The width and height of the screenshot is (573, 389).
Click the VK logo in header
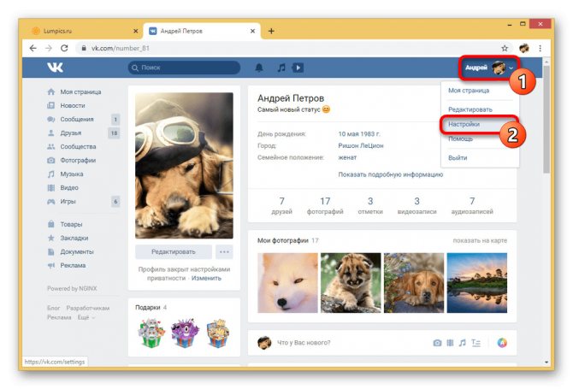tap(55, 68)
